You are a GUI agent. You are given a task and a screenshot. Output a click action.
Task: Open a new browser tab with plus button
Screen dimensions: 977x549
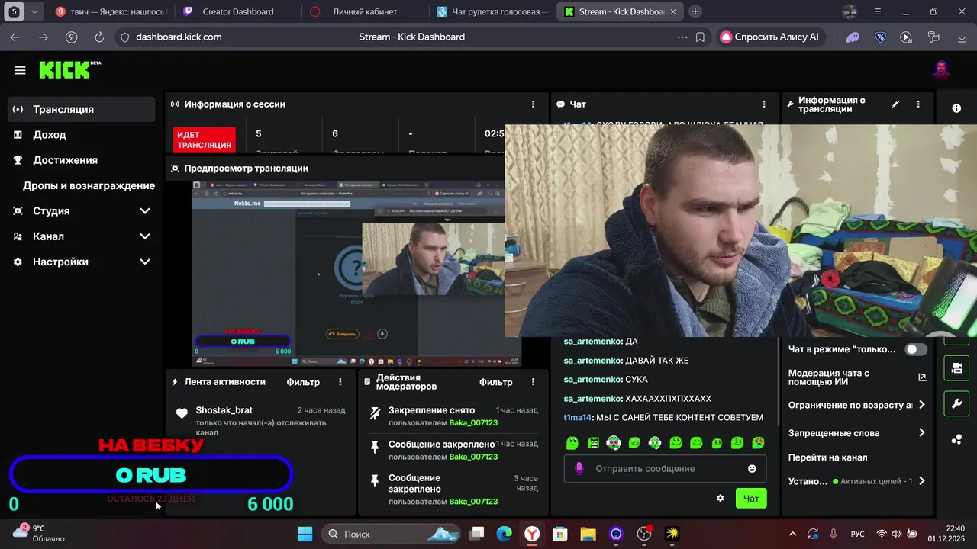tap(695, 11)
